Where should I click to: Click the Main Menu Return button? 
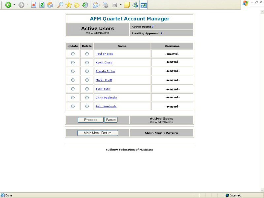tap(97, 133)
